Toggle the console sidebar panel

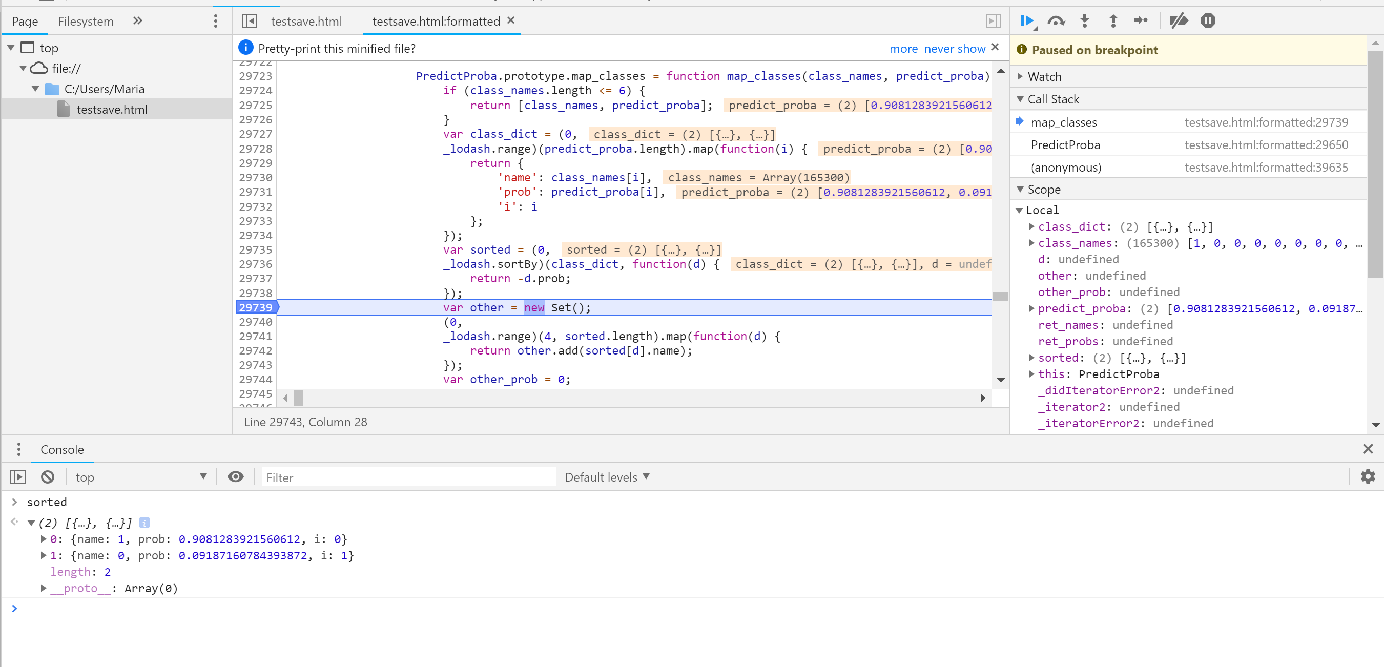click(x=18, y=476)
